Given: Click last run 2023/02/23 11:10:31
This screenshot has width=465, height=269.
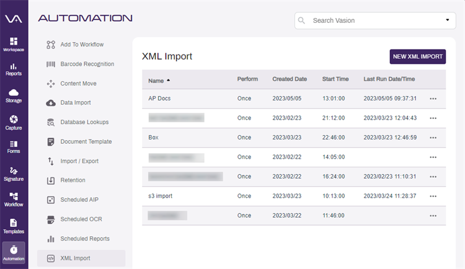Looking at the screenshot, I should tap(390, 177).
